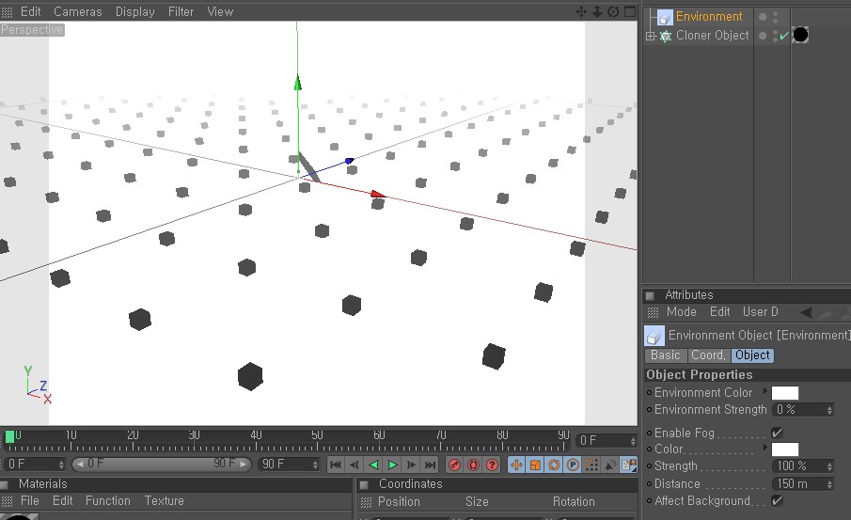Screen dimensions: 851x520
Task: Click the black material tag on Cloner Object
Action: click(x=800, y=35)
